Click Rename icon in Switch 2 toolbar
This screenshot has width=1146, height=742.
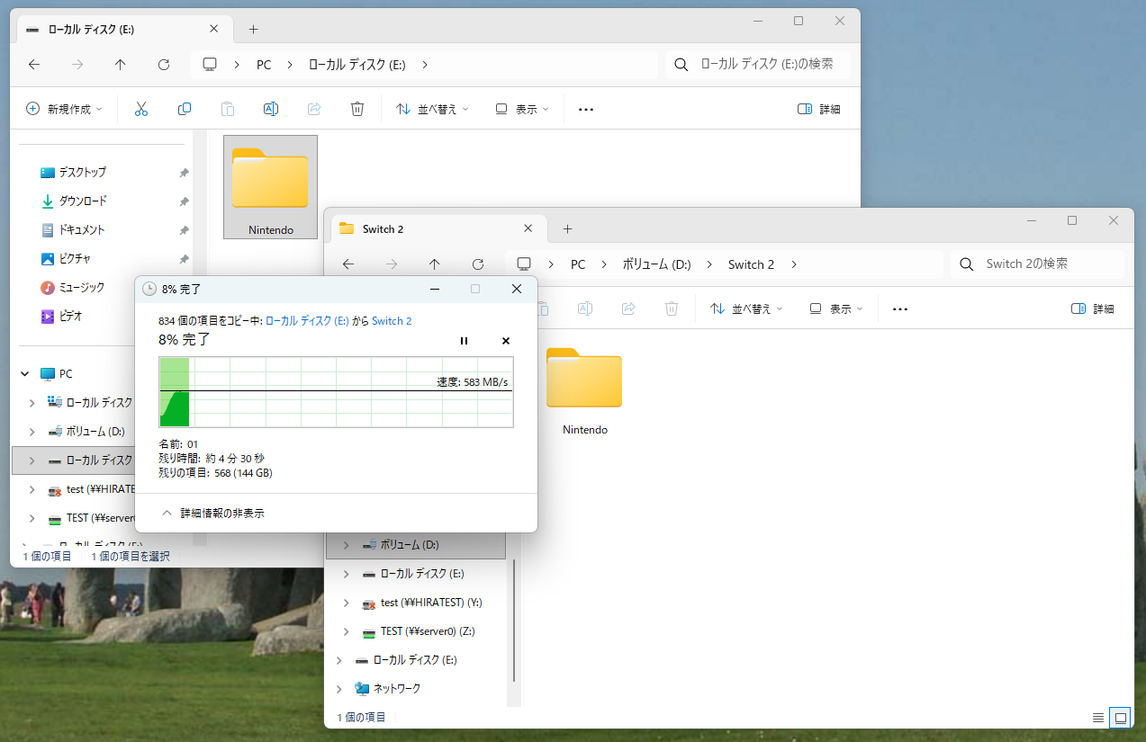pyautogui.click(x=584, y=308)
